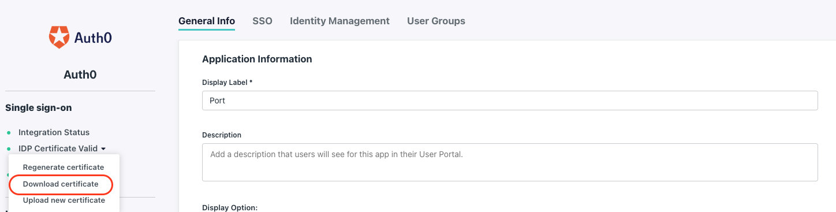
Task: Open the SSO tab
Action: 262,21
